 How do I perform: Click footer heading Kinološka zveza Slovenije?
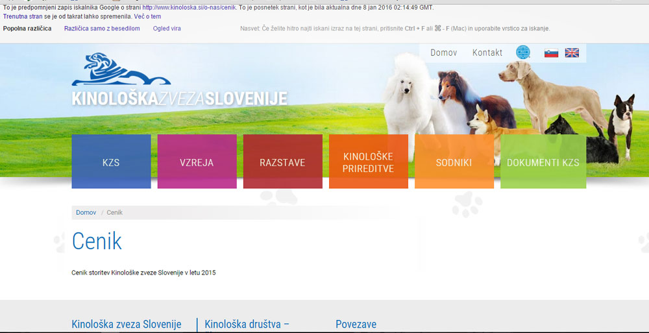(127, 324)
